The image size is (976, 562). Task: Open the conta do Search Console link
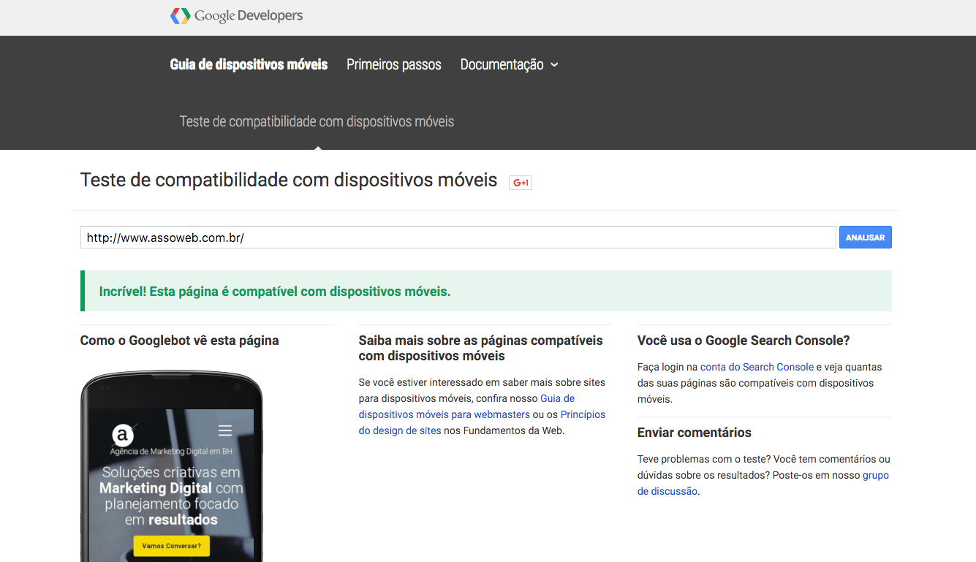pyautogui.click(x=757, y=367)
